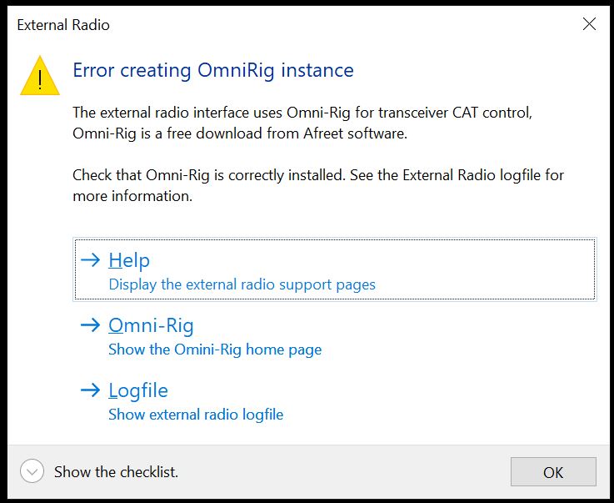
Task: Click the gray footer area beside OK
Action: [350, 472]
